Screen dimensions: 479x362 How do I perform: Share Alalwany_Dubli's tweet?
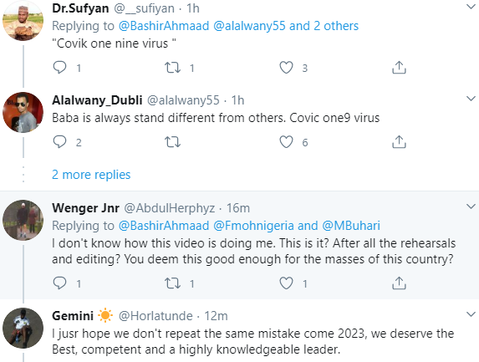pyautogui.click(x=399, y=142)
